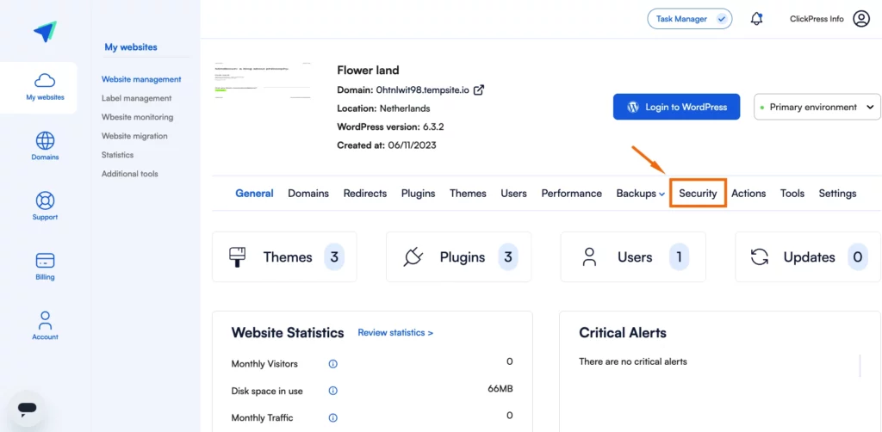Expand the Primary environment dropdown

click(x=817, y=107)
